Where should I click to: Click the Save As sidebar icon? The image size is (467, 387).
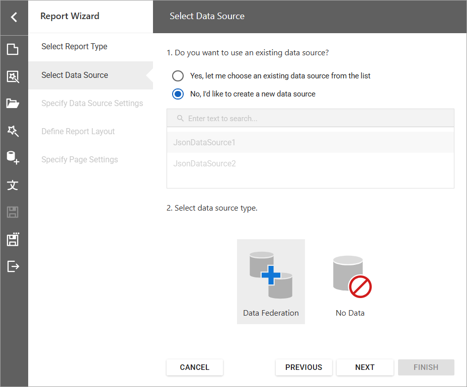coord(13,239)
